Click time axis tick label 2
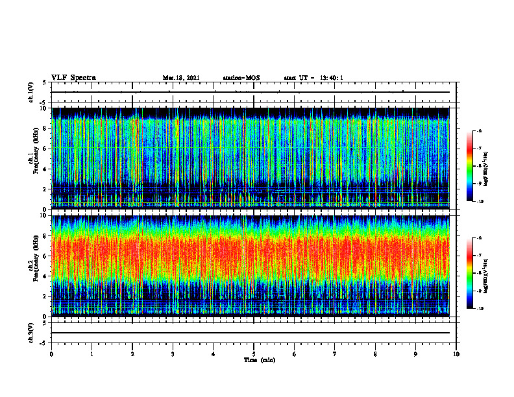The height and width of the screenshot is (397, 514). pos(132,354)
